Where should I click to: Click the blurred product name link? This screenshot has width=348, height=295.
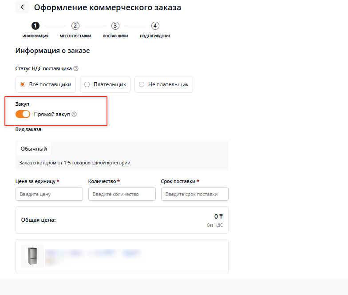(93, 253)
